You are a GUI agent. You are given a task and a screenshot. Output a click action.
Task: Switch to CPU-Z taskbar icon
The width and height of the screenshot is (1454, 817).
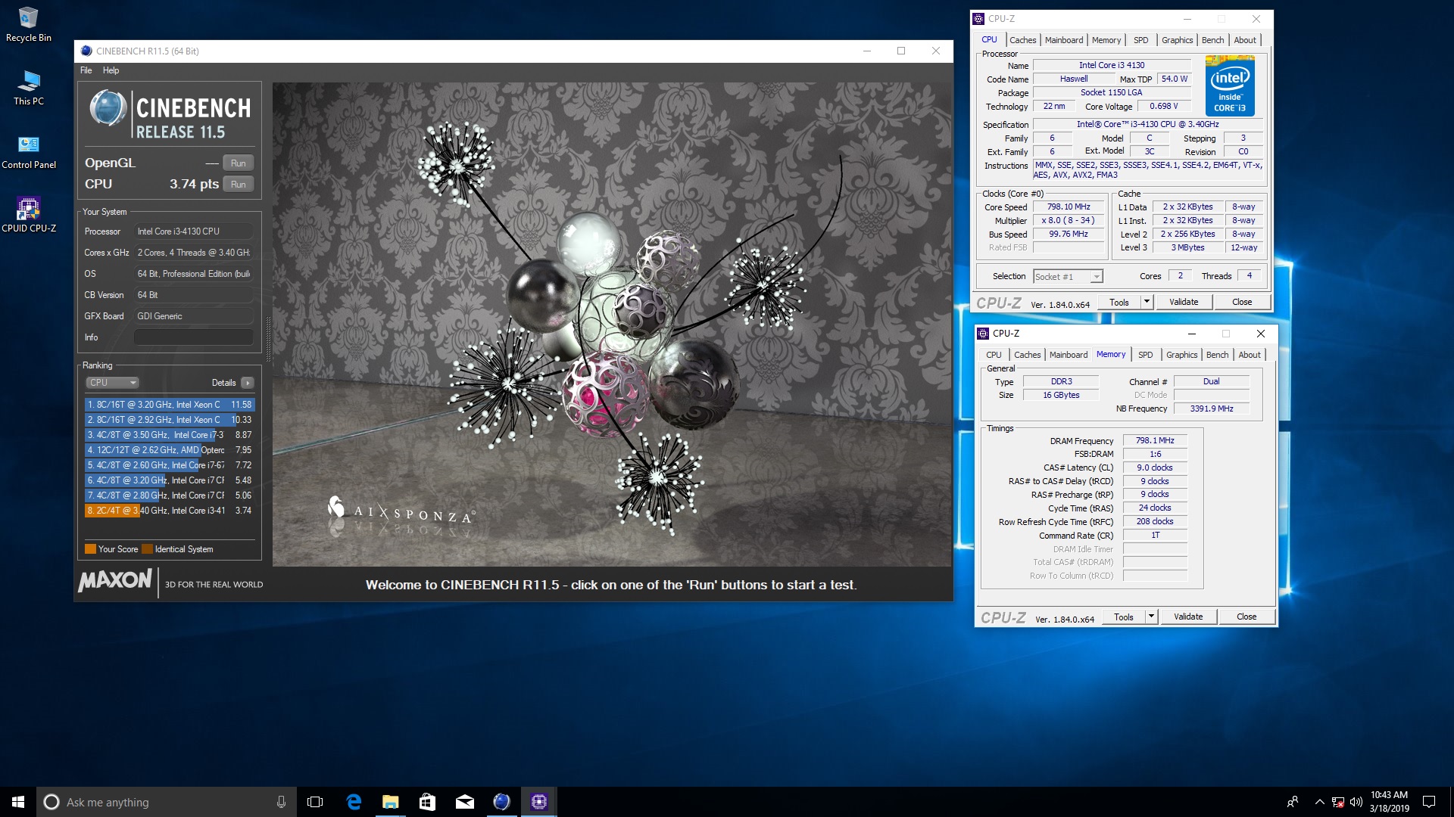click(x=538, y=802)
